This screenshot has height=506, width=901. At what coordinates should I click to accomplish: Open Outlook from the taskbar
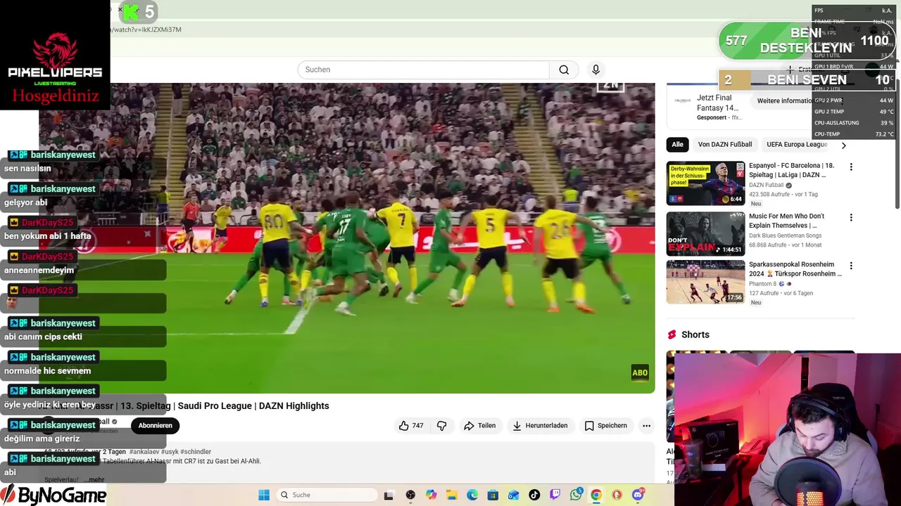pos(513,495)
